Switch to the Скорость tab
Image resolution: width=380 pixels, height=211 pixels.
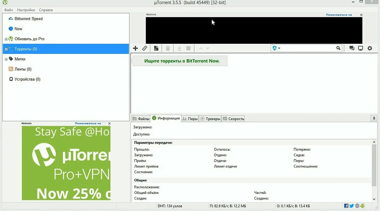pos(233,119)
